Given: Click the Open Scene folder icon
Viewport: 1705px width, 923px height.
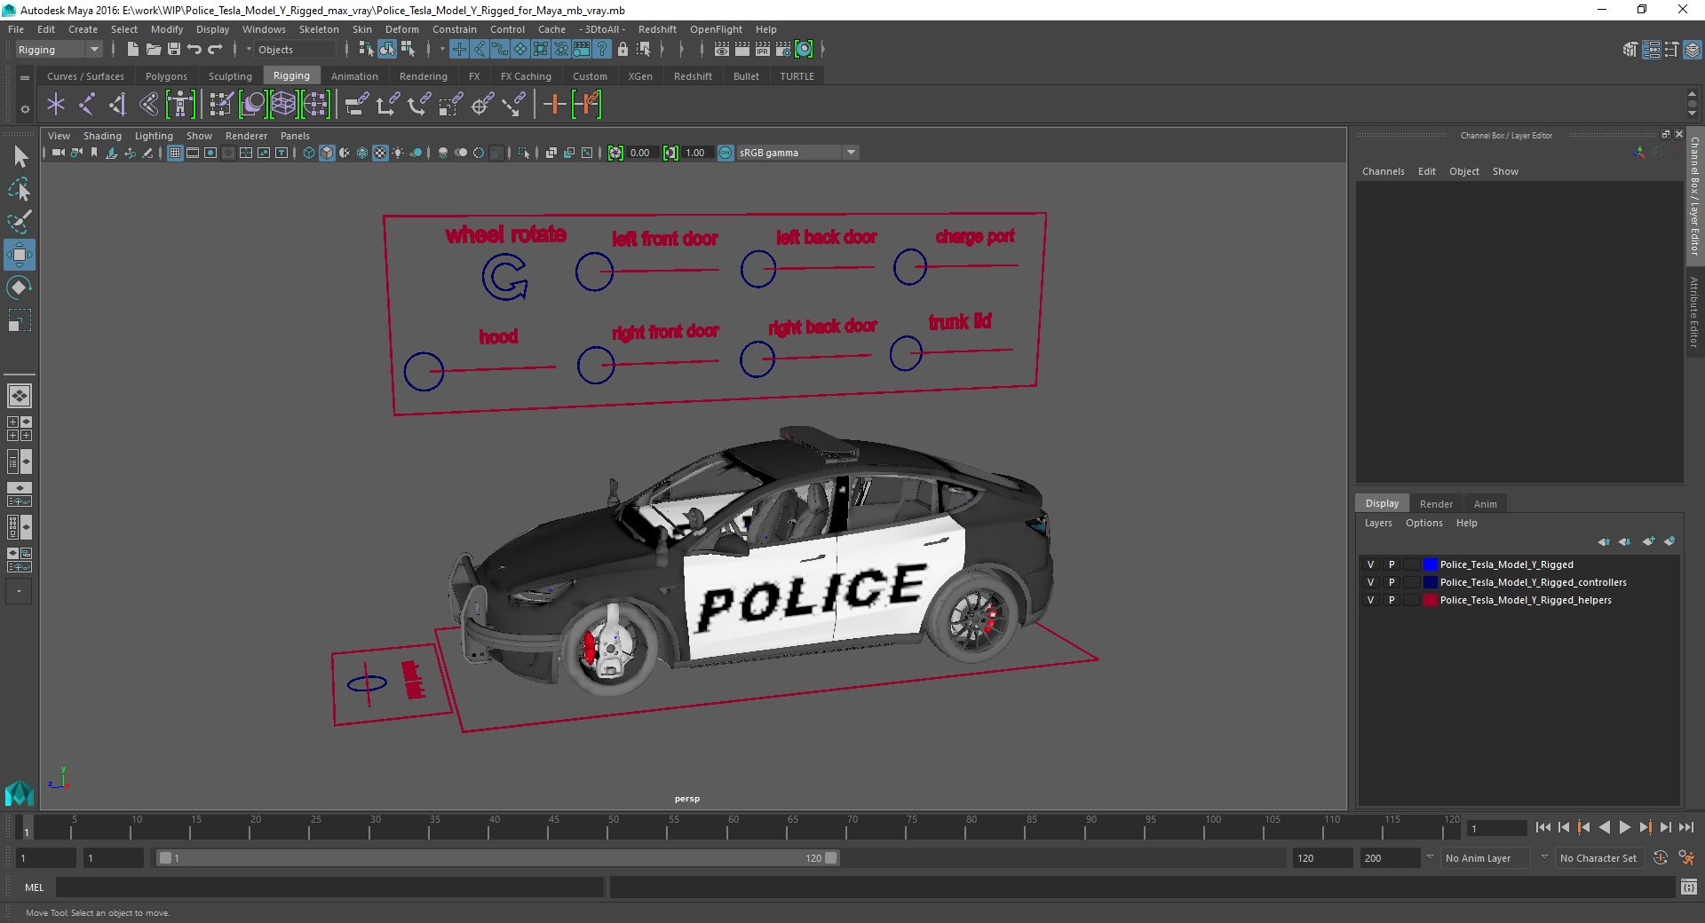Looking at the screenshot, I should tap(153, 50).
